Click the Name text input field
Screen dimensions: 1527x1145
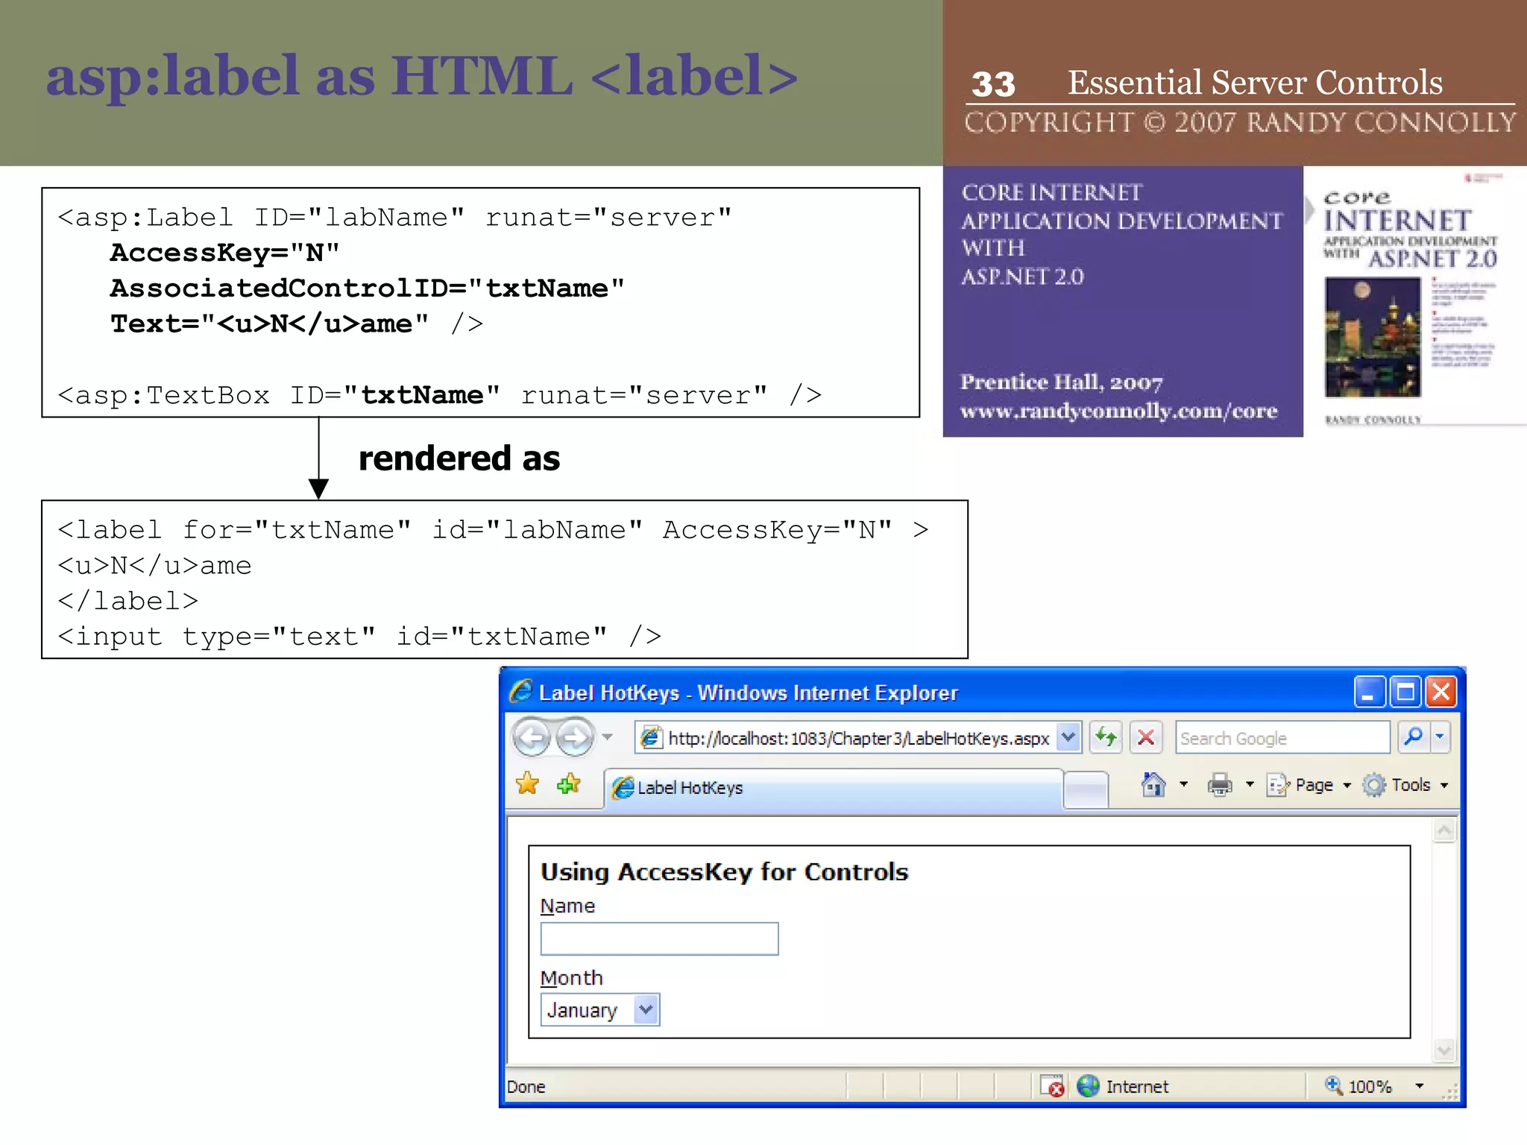(659, 939)
